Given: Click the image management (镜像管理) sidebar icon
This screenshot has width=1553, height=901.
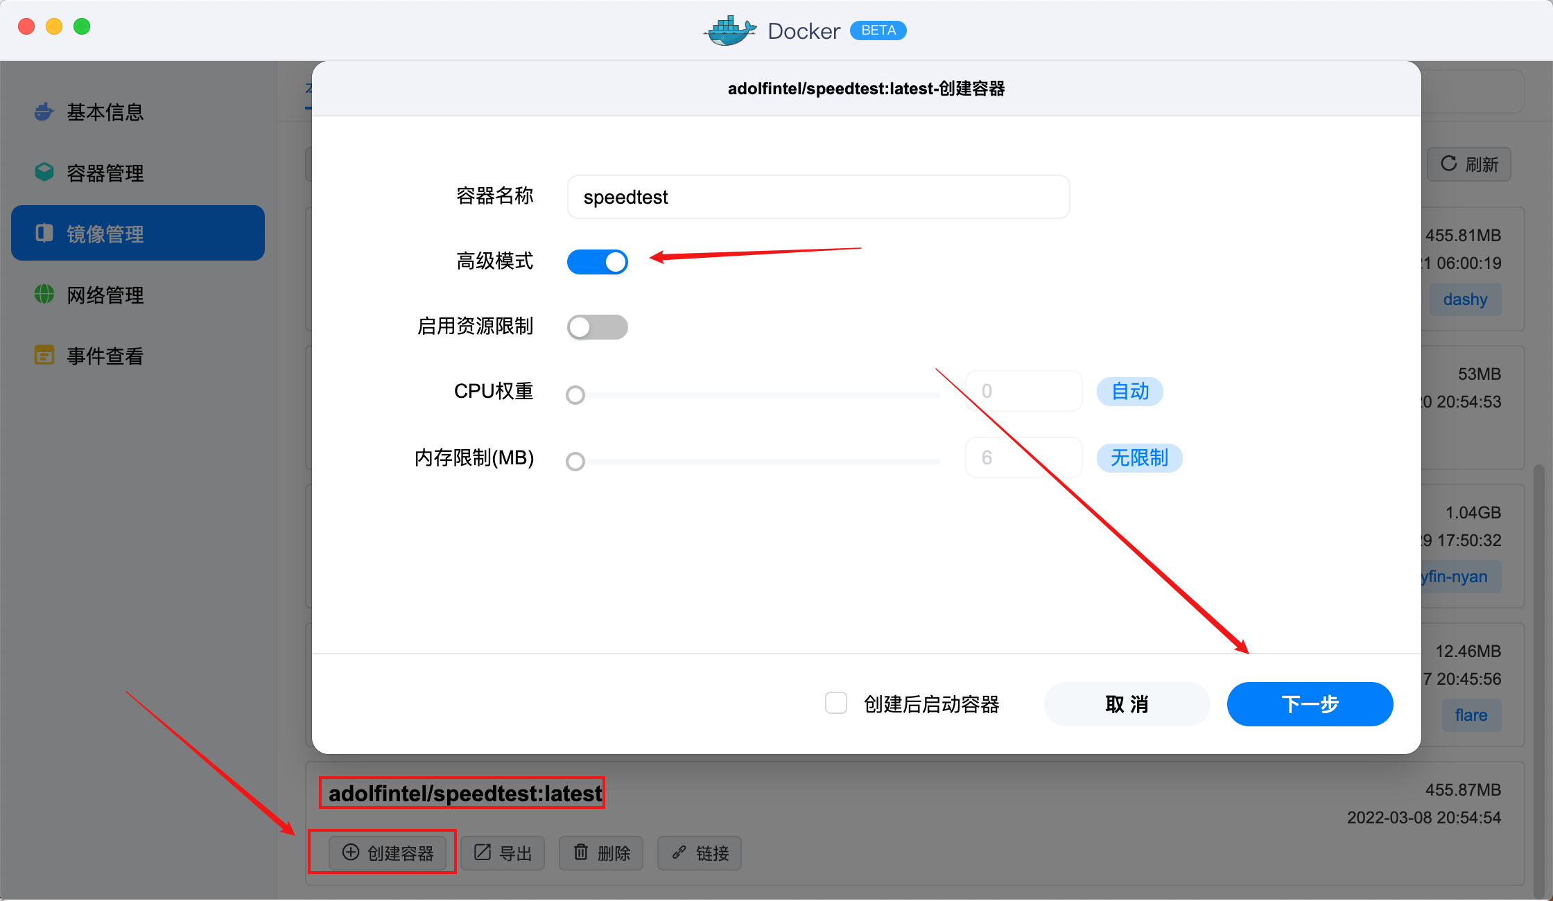Looking at the screenshot, I should [x=44, y=234].
